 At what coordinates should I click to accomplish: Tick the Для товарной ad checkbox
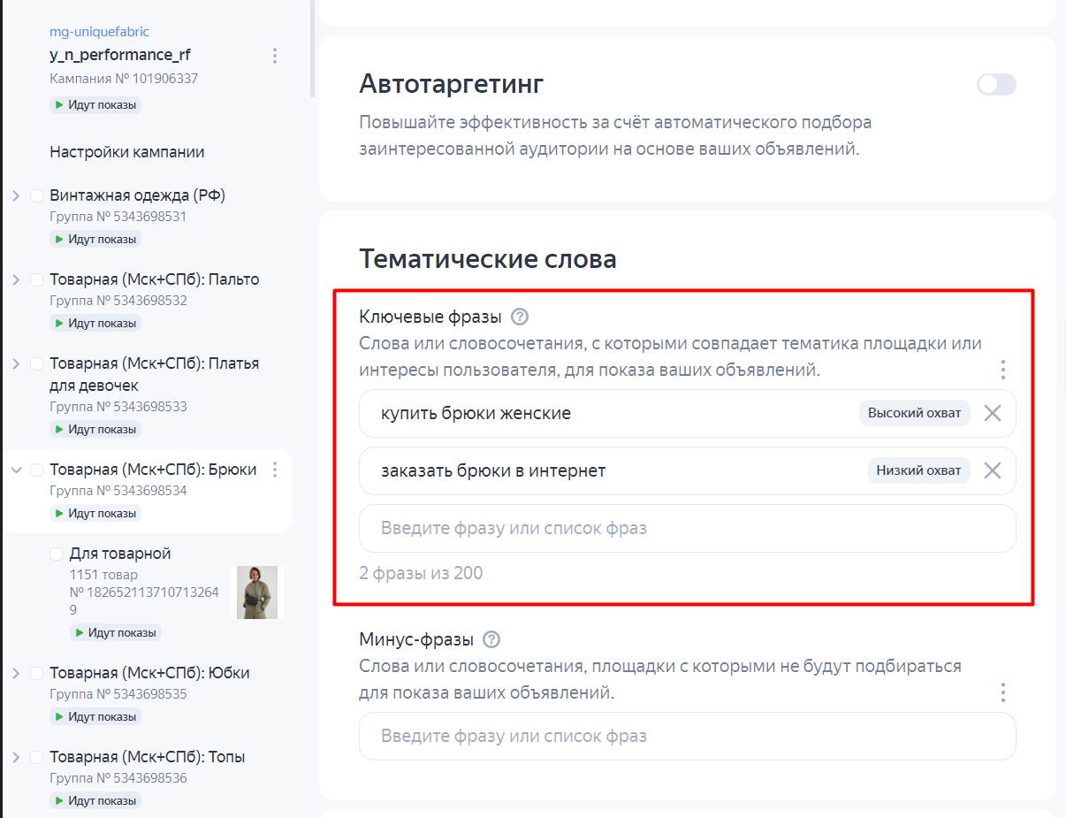(57, 554)
